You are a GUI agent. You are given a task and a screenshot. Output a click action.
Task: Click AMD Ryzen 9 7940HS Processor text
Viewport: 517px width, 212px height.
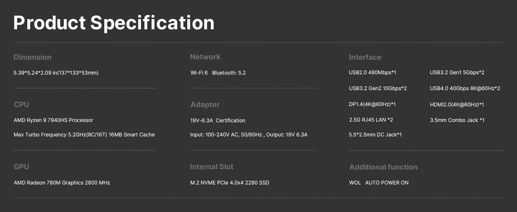click(x=53, y=120)
